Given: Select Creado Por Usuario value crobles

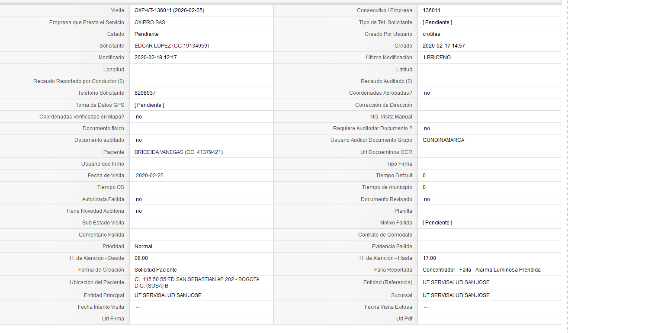Looking at the screenshot, I should (x=431, y=34).
